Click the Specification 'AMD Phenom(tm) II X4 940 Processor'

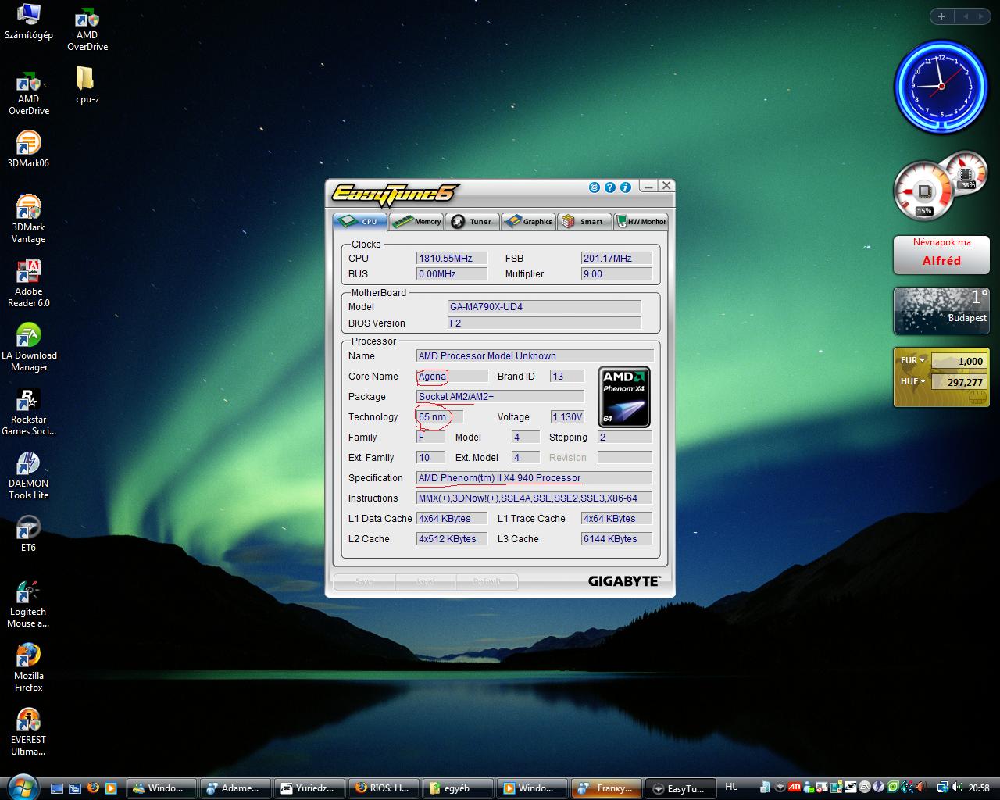534,477
